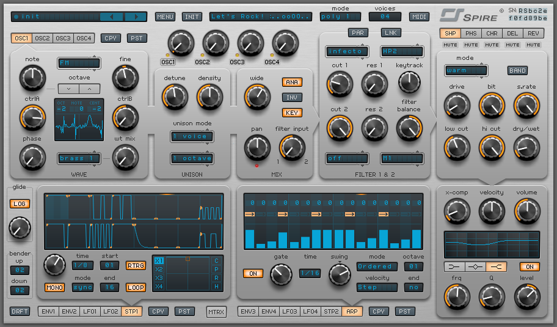Raise octave with up chevron
557x327 pixels.
pos(90,89)
